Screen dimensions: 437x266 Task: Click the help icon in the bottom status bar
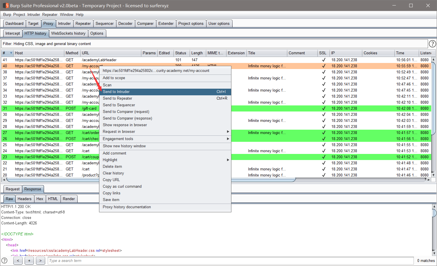4,260
